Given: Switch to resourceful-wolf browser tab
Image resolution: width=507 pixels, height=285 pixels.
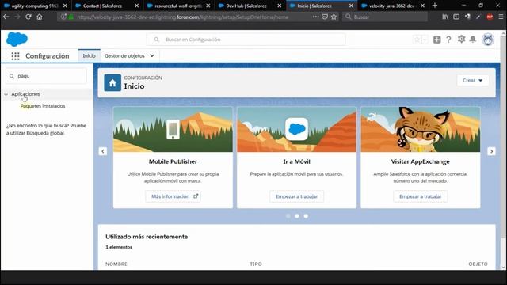Looking at the screenshot, I should coord(177,6).
